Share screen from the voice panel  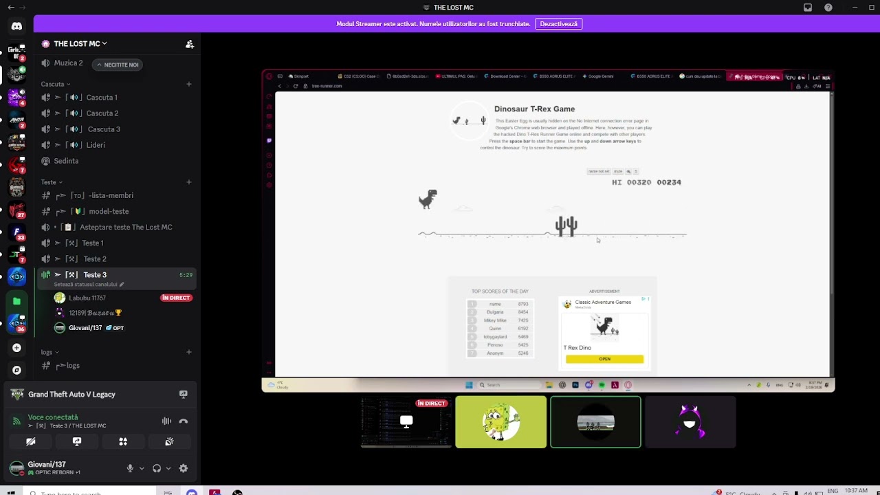click(76, 441)
